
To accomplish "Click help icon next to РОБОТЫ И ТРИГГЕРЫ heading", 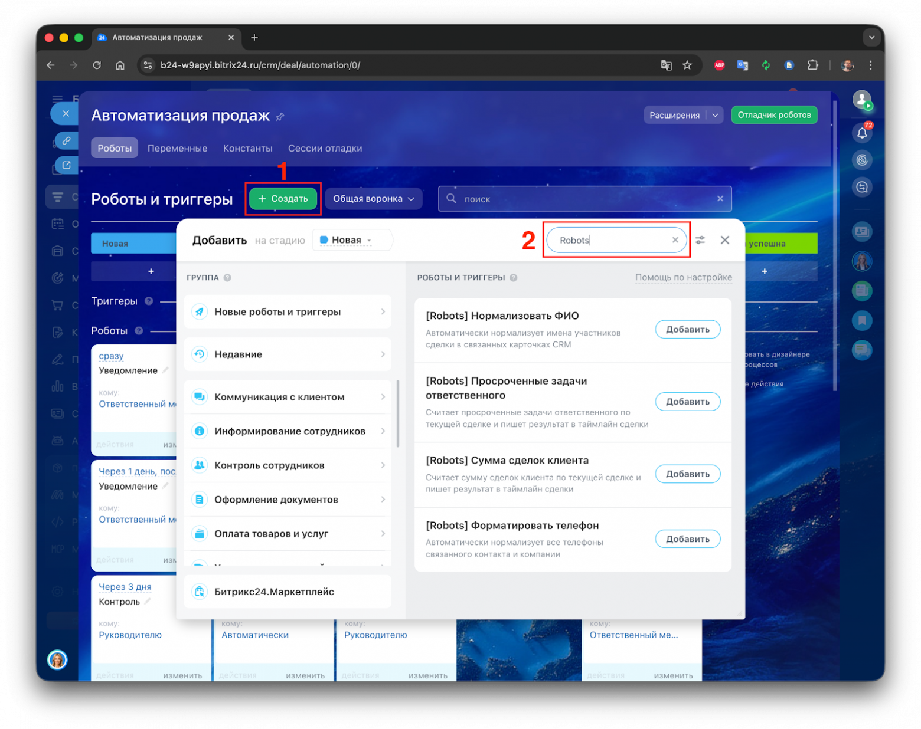I will pyautogui.click(x=514, y=278).
